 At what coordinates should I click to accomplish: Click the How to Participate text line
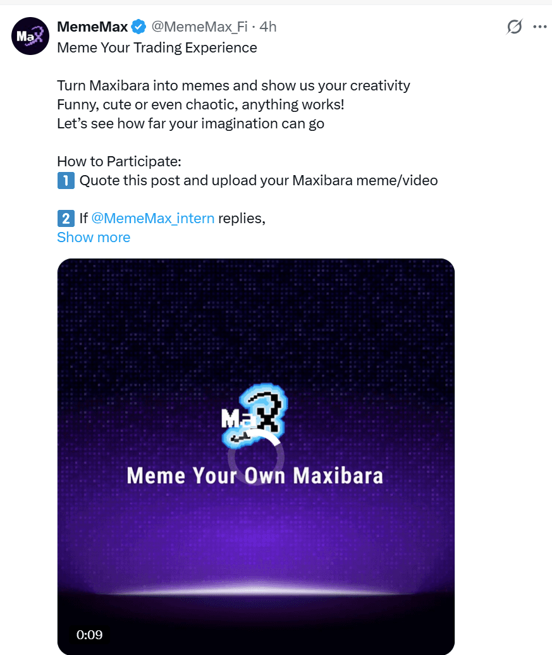click(x=119, y=161)
